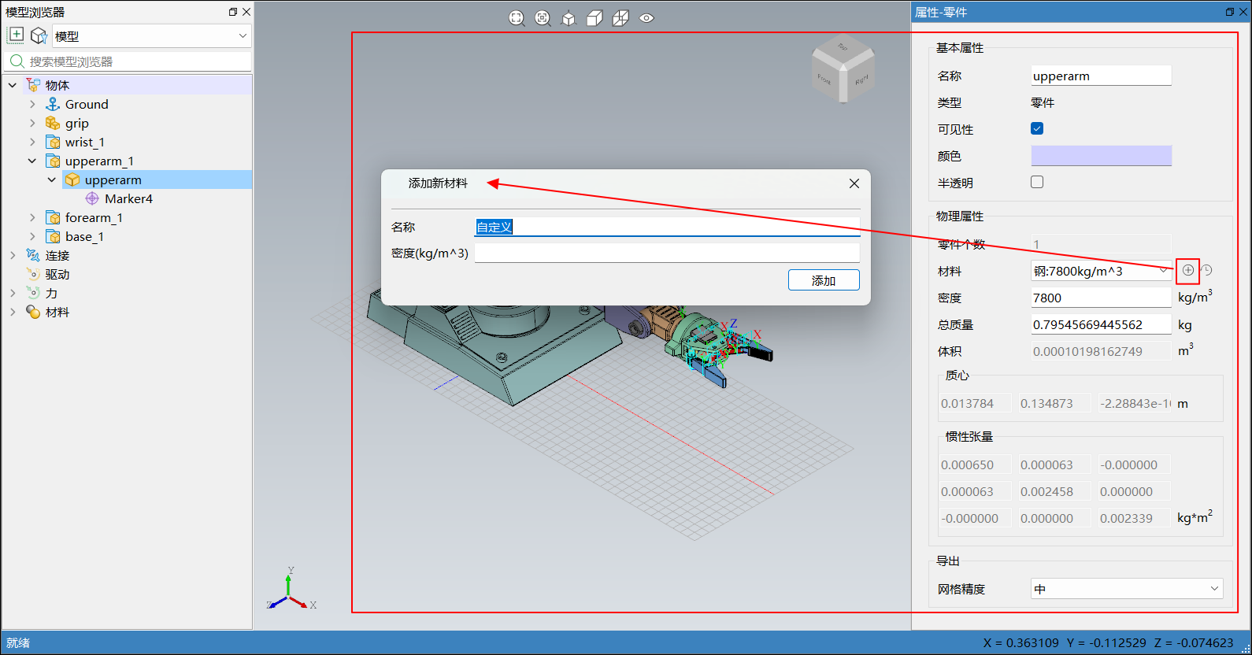Click the 添加 button in material dialog
Image resolution: width=1252 pixels, height=655 pixels.
click(823, 280)
